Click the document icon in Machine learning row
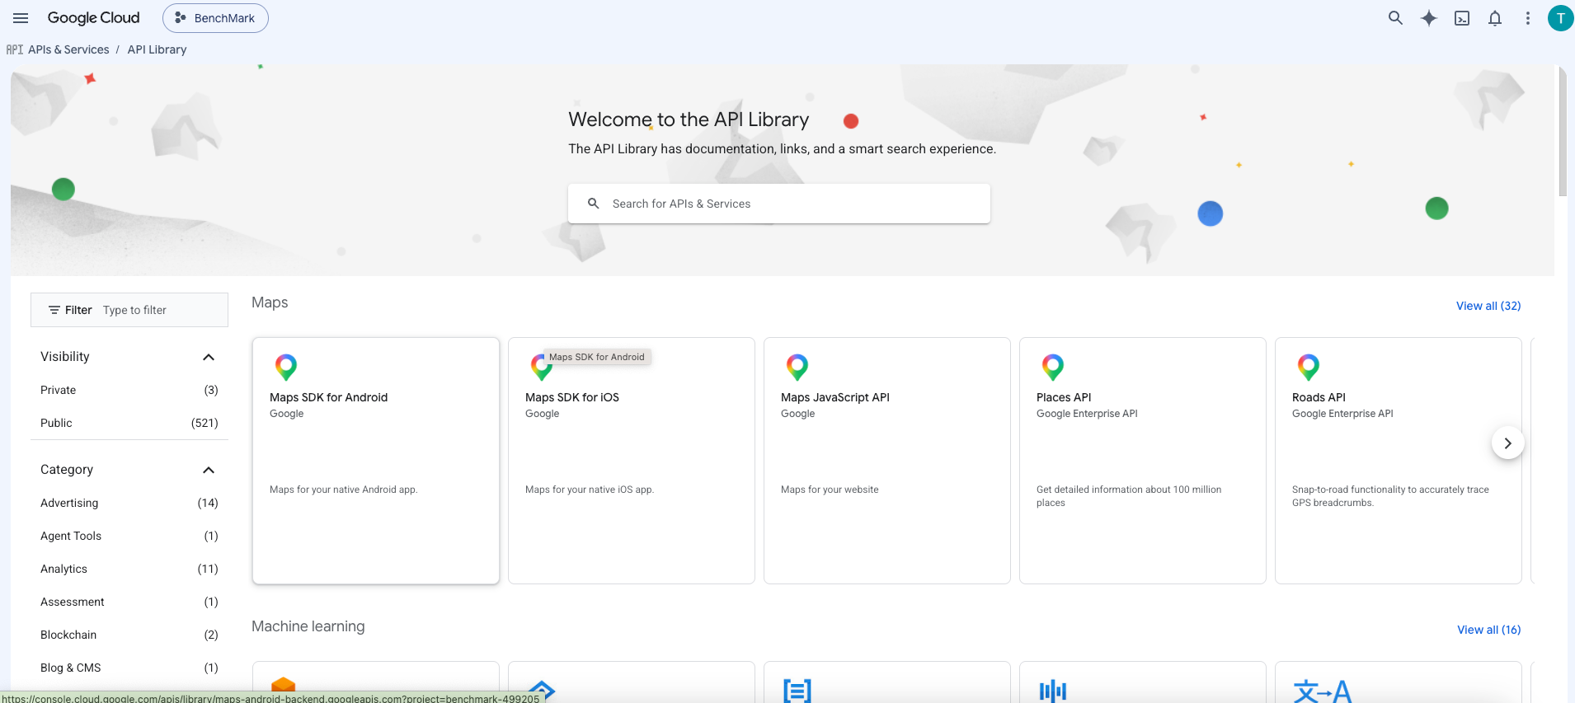 (797, 691)
